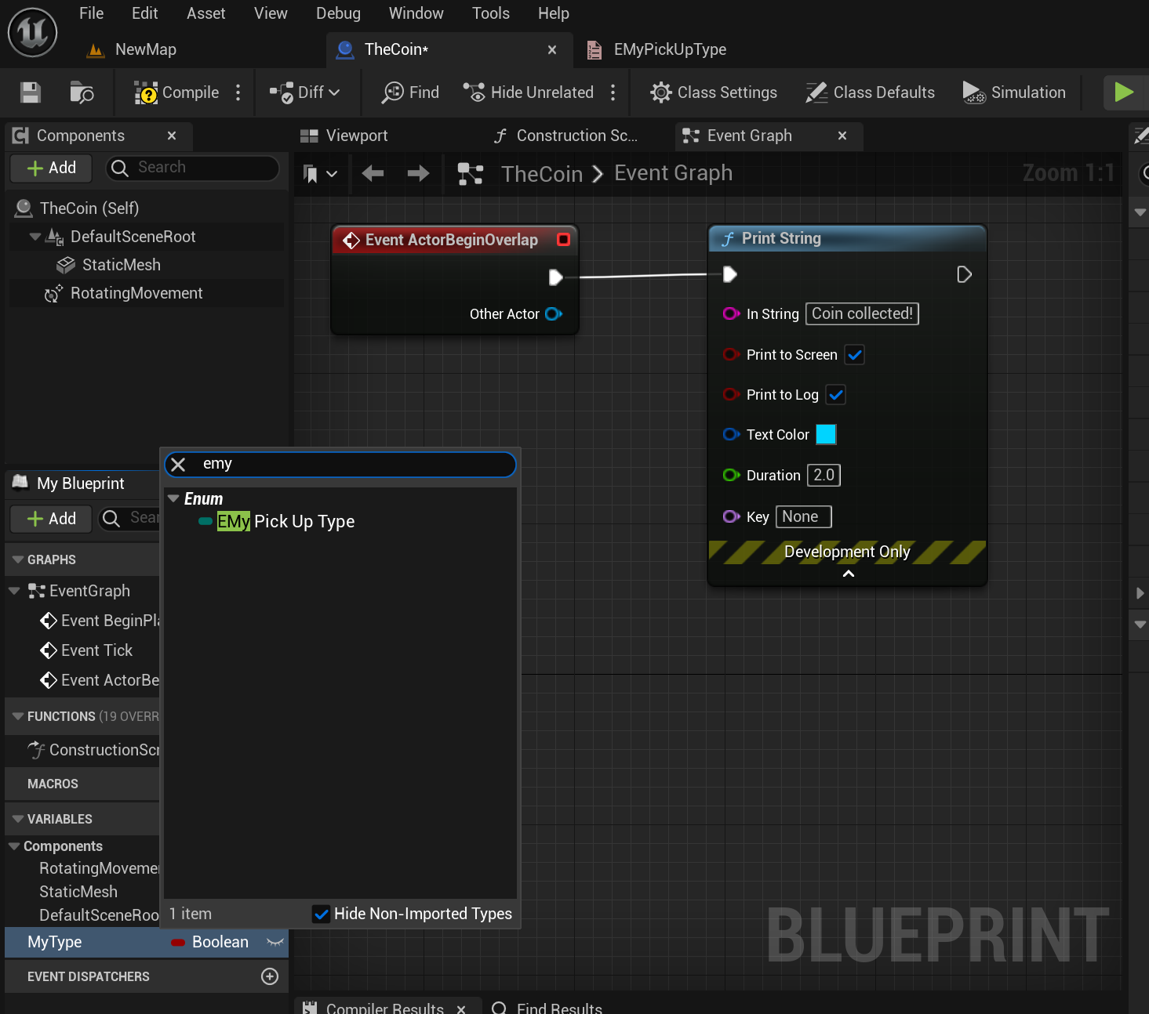Open MyType Boolean type dropdown
The width and height of the screenshot is (1149, 1014).
coord(210,942)
